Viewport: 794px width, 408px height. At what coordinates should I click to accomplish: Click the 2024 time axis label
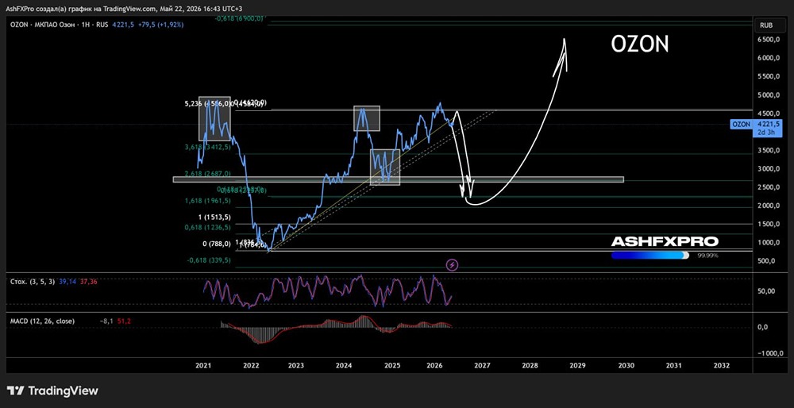click(x=344, y=365)
